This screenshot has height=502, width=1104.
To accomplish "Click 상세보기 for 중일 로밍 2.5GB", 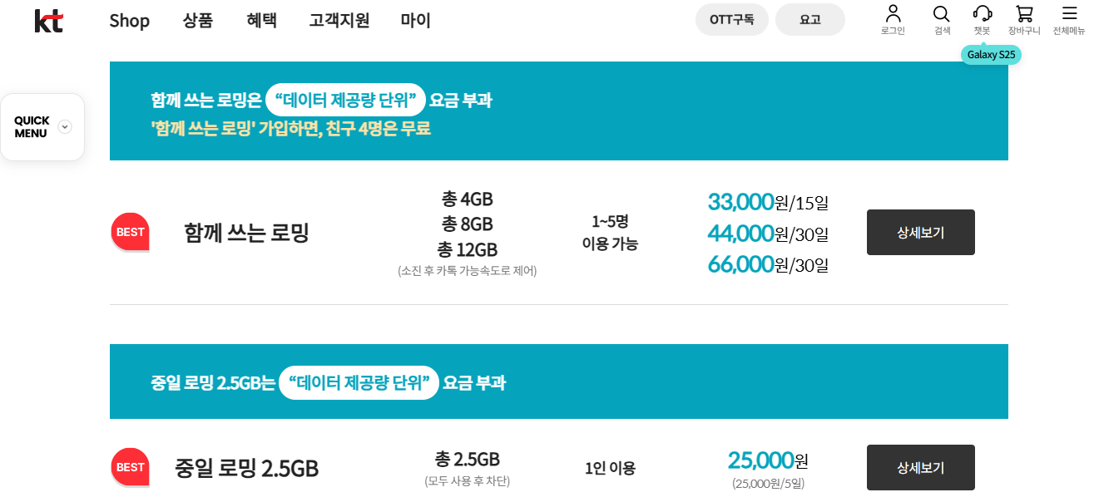I will 920,467.
